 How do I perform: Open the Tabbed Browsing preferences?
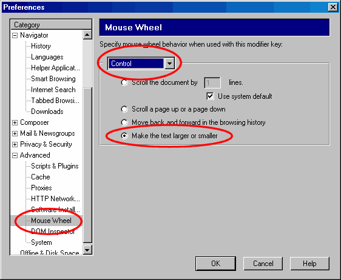click(x=55, y=101)
